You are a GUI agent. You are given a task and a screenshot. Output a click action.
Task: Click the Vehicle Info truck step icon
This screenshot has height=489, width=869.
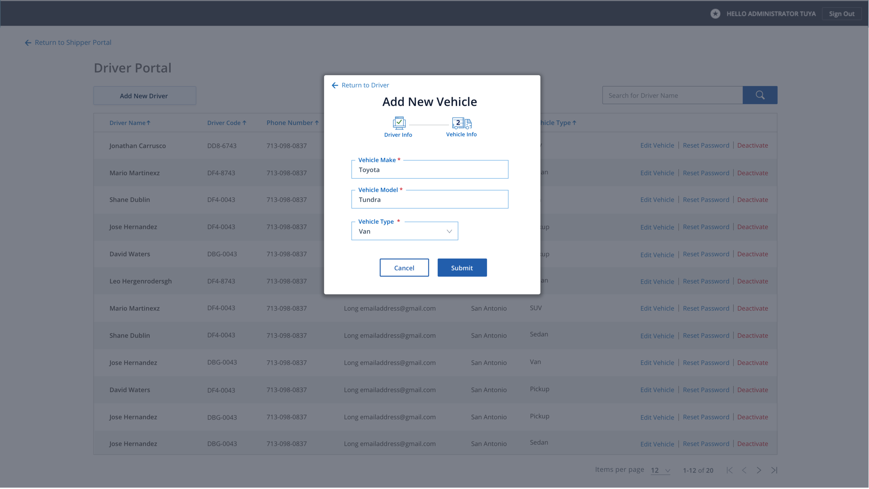click(x=462, y=123)
